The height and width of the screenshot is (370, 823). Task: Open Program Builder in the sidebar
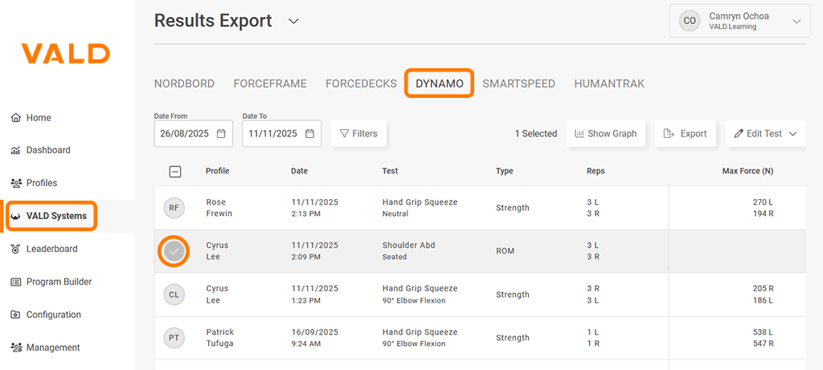[x=51, y=282]
